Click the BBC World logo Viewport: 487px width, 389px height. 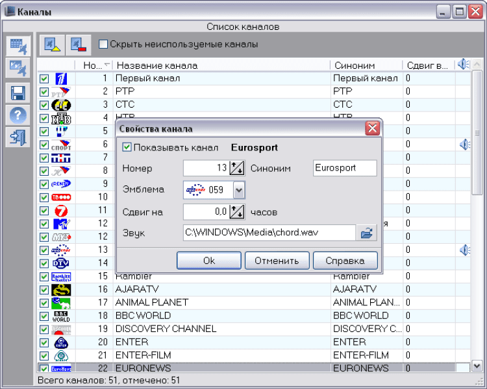pos(61,316)
